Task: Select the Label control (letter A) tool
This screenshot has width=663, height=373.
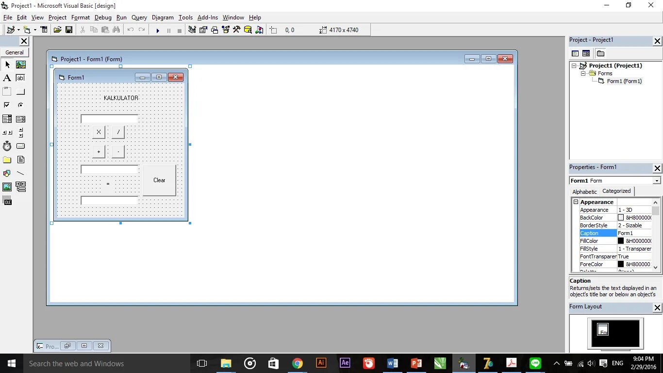Action: 7,78
